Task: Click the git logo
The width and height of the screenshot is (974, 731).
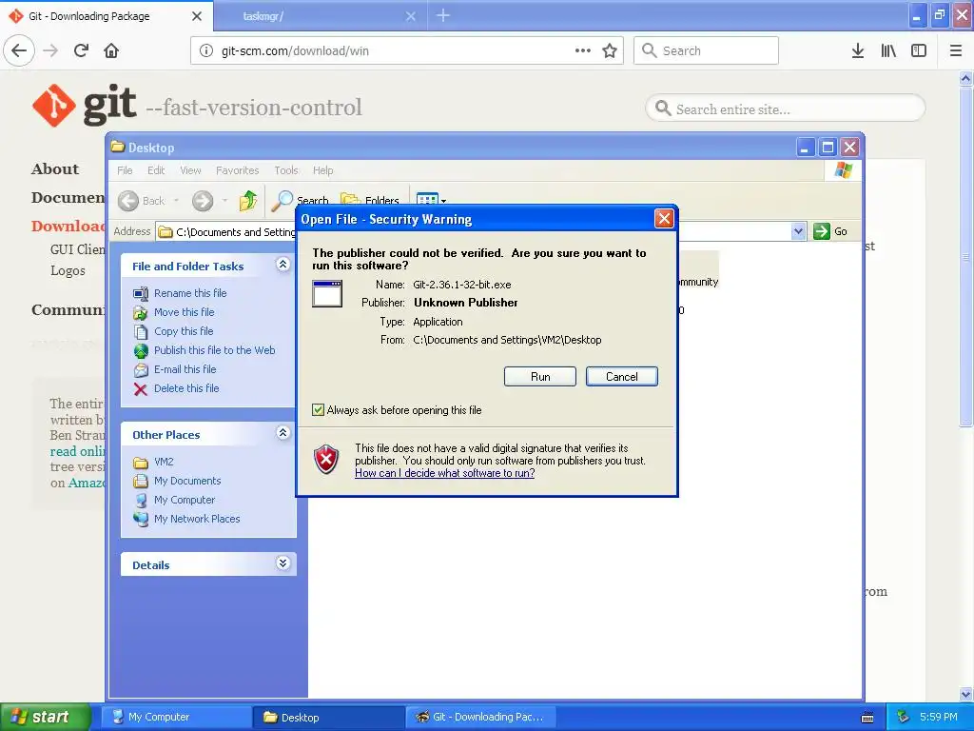Action: (x=84, y=105)
